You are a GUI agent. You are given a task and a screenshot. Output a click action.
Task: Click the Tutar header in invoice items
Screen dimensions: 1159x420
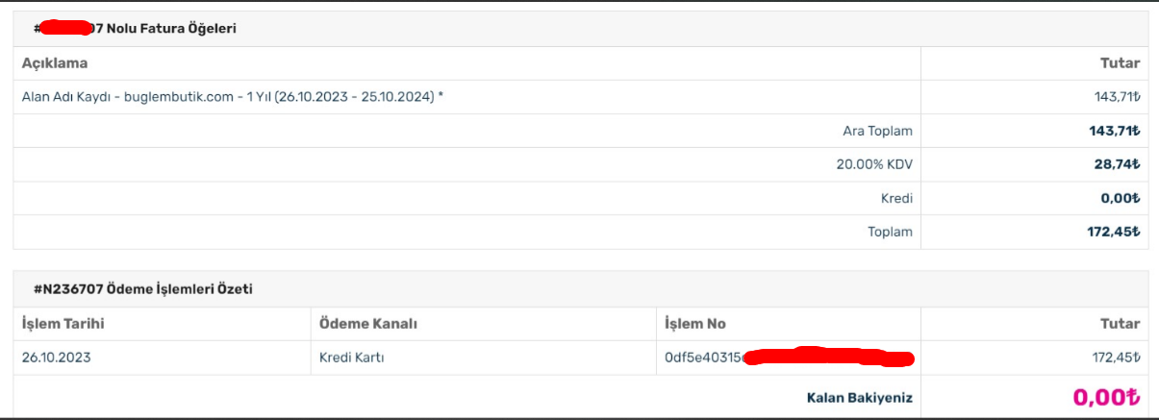click(x=1120, y=63)
